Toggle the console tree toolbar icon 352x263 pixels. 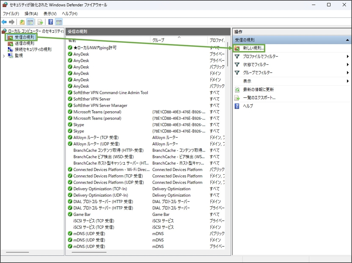pos(30,22)
